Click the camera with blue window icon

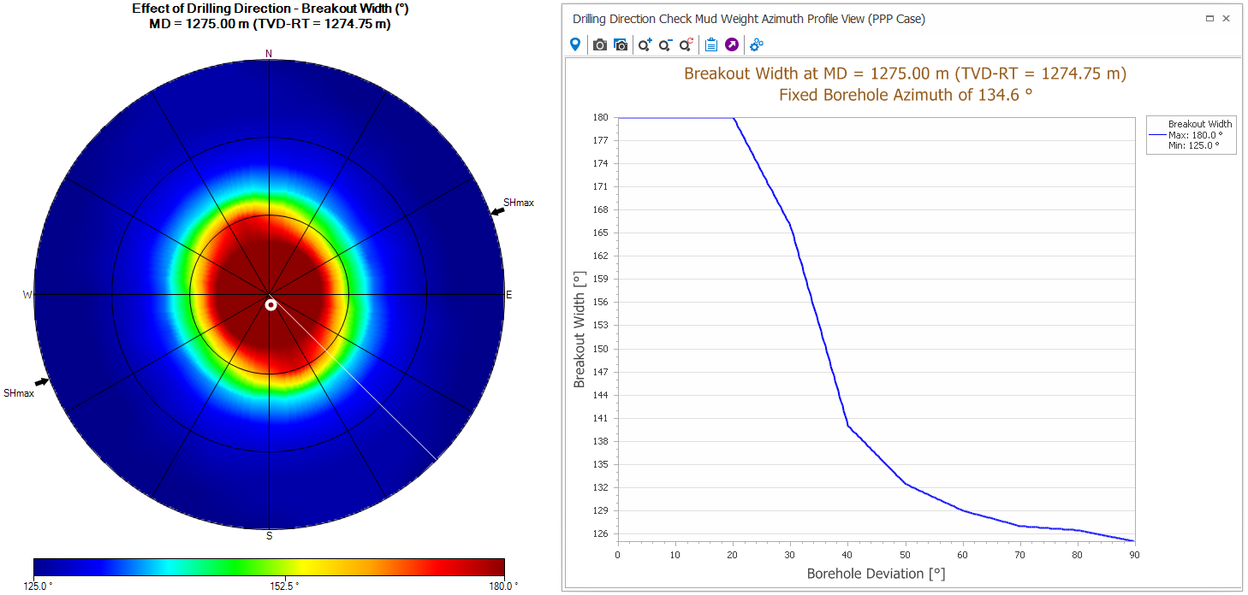click(x=621, y=44)
